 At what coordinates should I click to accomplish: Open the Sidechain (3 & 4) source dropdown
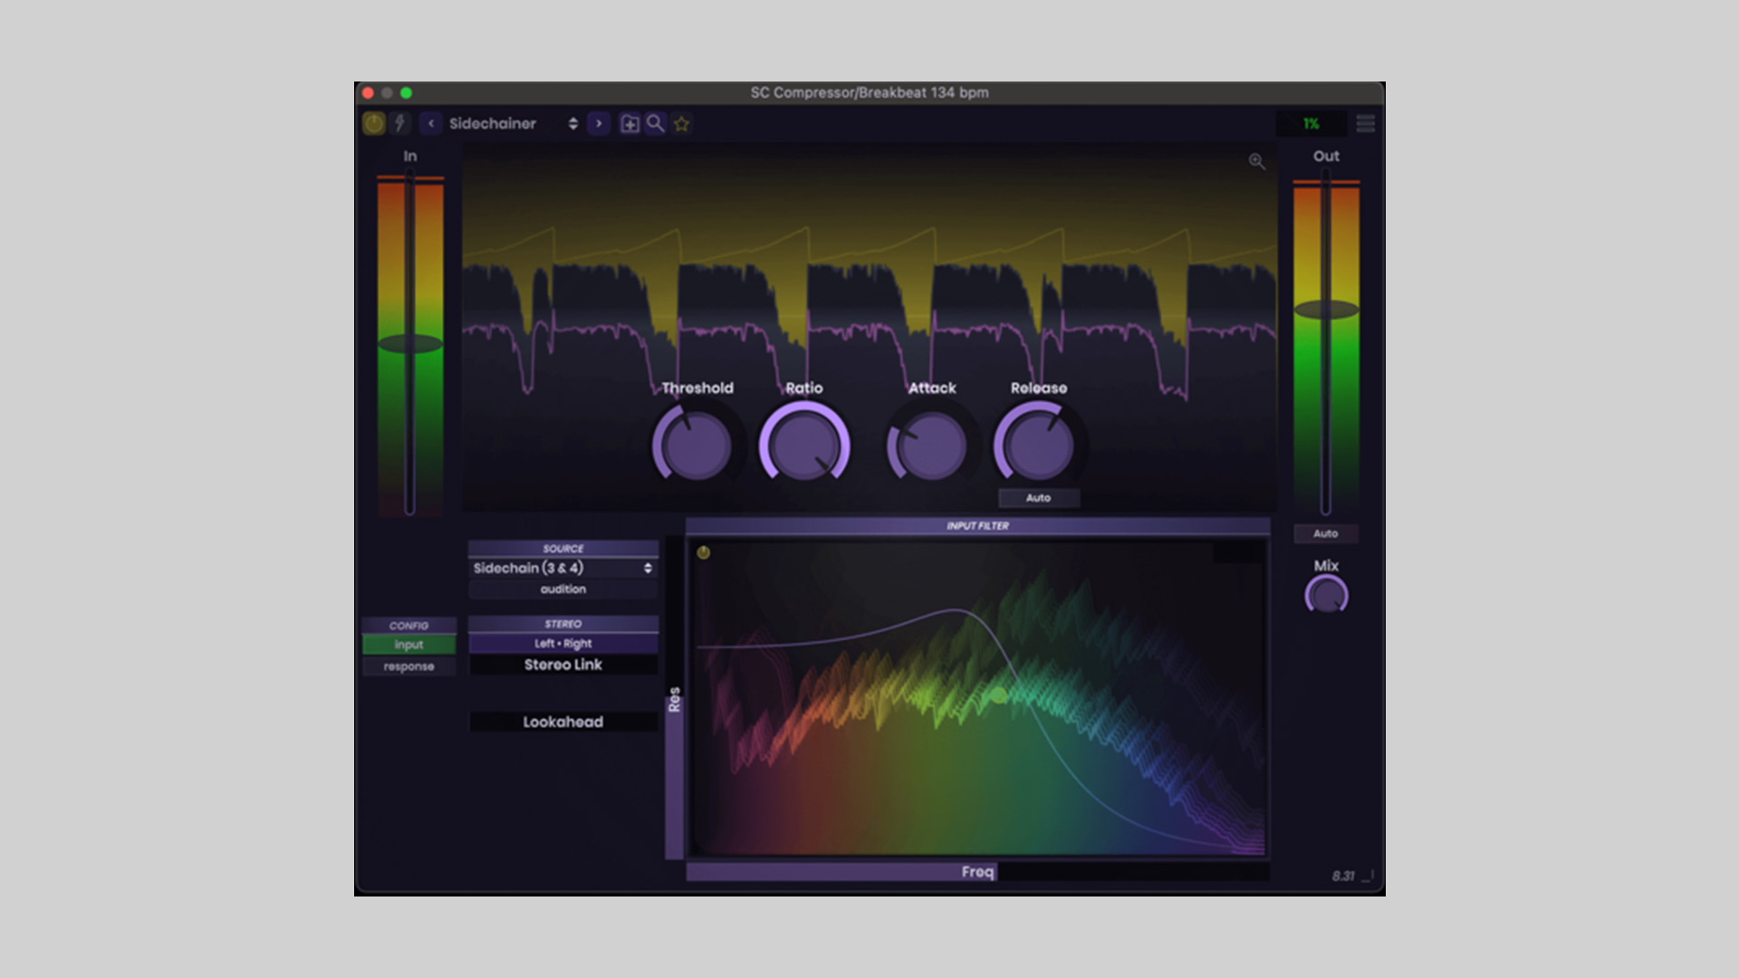[563, 568]
